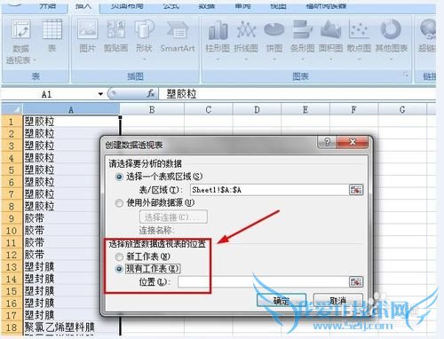Click the fx insert function icon

[x=151, y=94]
